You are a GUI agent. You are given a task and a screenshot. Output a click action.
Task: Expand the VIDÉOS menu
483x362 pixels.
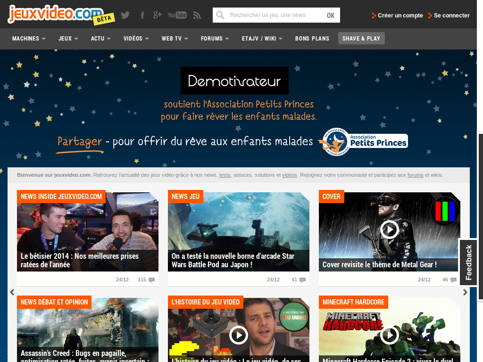pos(136,39)
